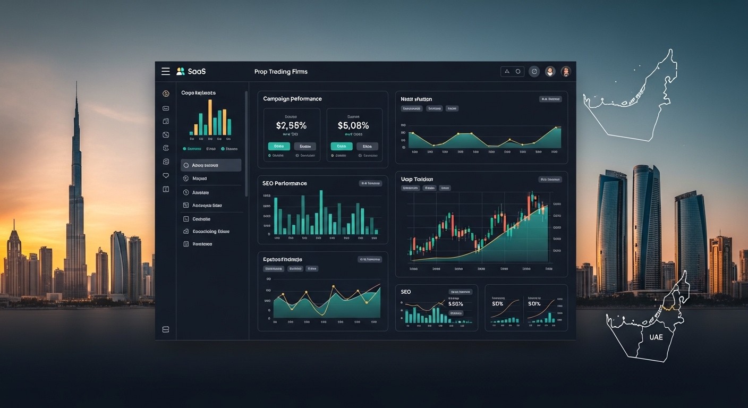
Task: Toggle first green legend dot under sidebar chart
Action: click(x=184, y=149)
